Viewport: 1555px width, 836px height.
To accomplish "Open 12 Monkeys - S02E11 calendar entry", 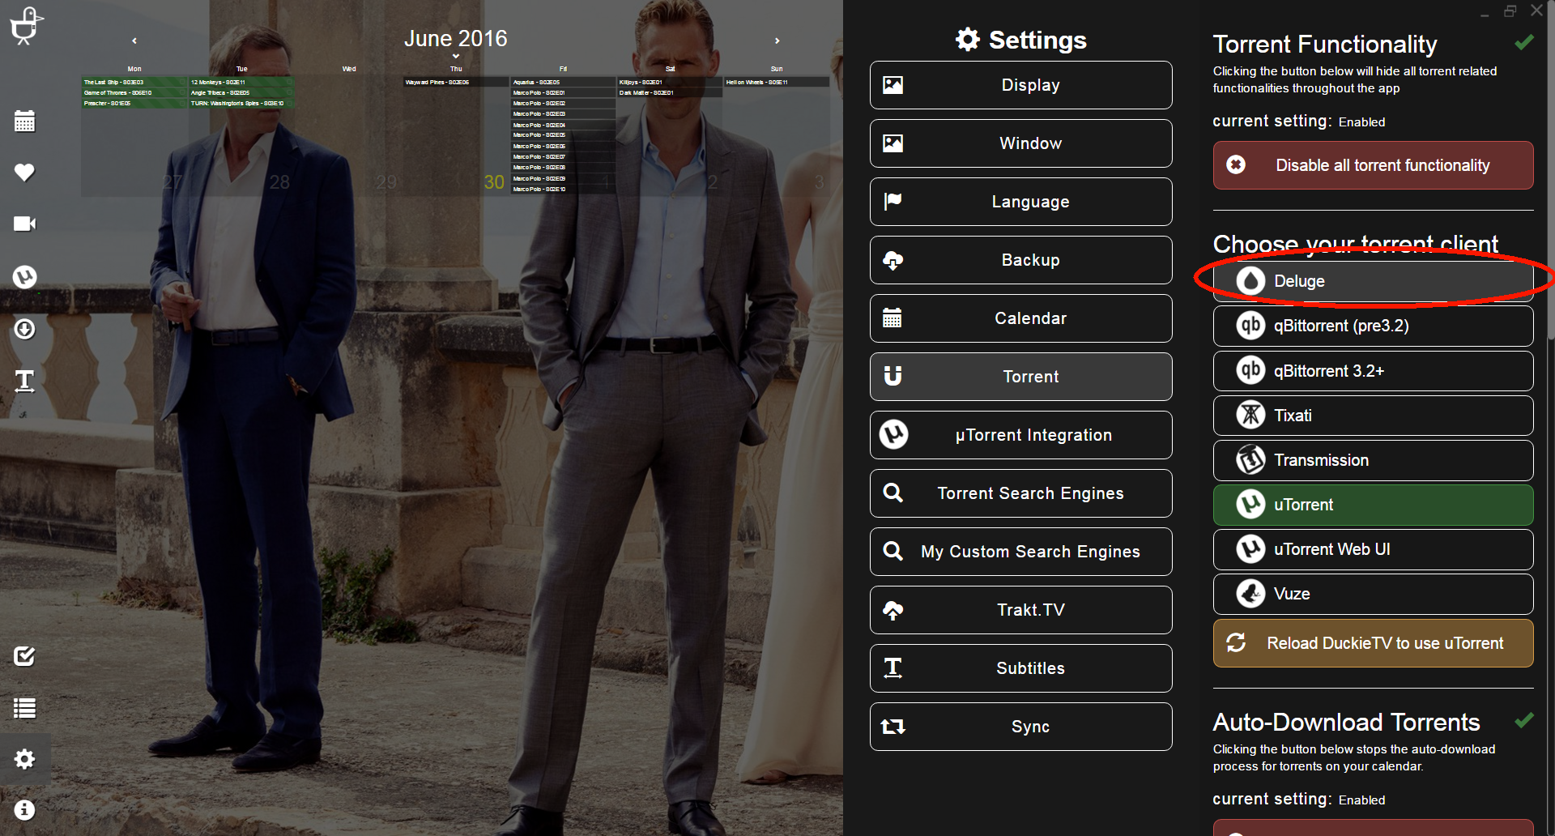I will [241, 82].
